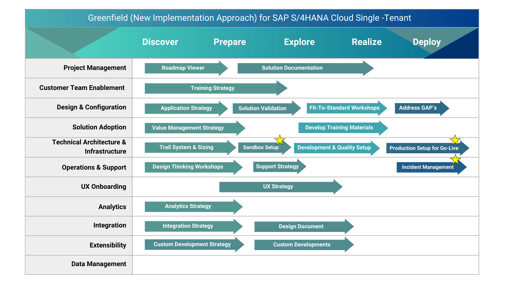Select the Project Management row label
This screenshot has width=505, height=284.
(x=95, y=68)
